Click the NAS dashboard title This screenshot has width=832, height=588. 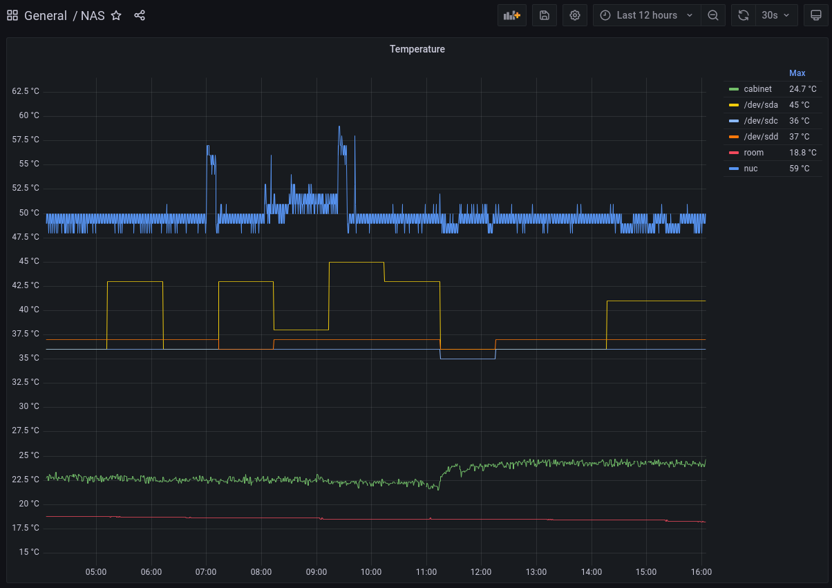click(93, 15)
